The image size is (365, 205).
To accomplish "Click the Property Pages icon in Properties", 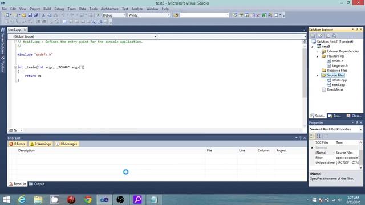I will point(326,136).
